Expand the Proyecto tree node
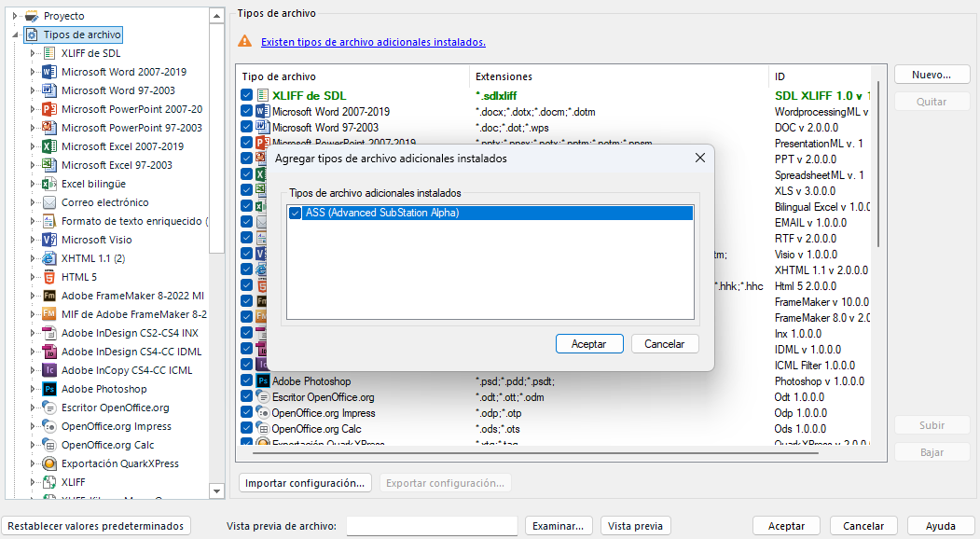This screenshot has height=539, width=980. click(x=15, y=16)
